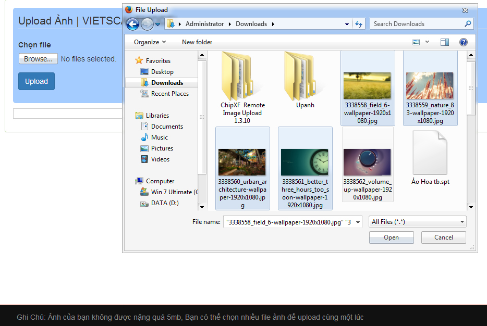Click navigation pane scrollbar down arrow
487x326 pixels.
(202, 207)
